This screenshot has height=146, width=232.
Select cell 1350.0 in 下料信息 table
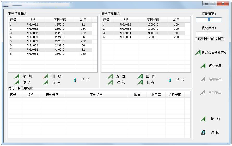click(x=60, y=25)
